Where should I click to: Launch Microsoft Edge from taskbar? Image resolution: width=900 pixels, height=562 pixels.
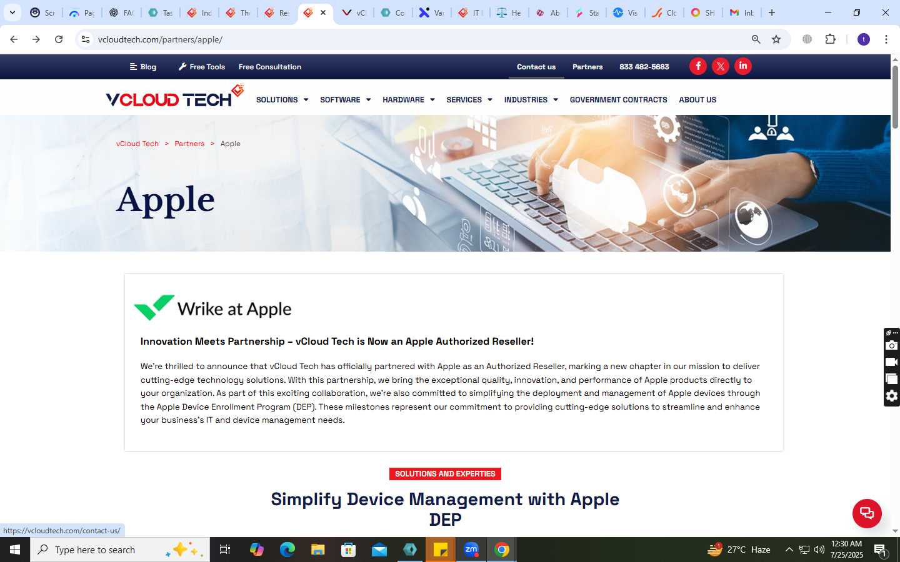click(287, 550)
